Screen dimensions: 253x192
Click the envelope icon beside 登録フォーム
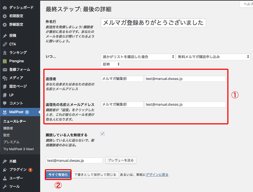coord(5,69)
